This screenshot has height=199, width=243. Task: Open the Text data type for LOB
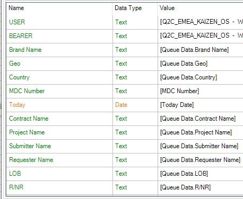[x=135, y=174]
